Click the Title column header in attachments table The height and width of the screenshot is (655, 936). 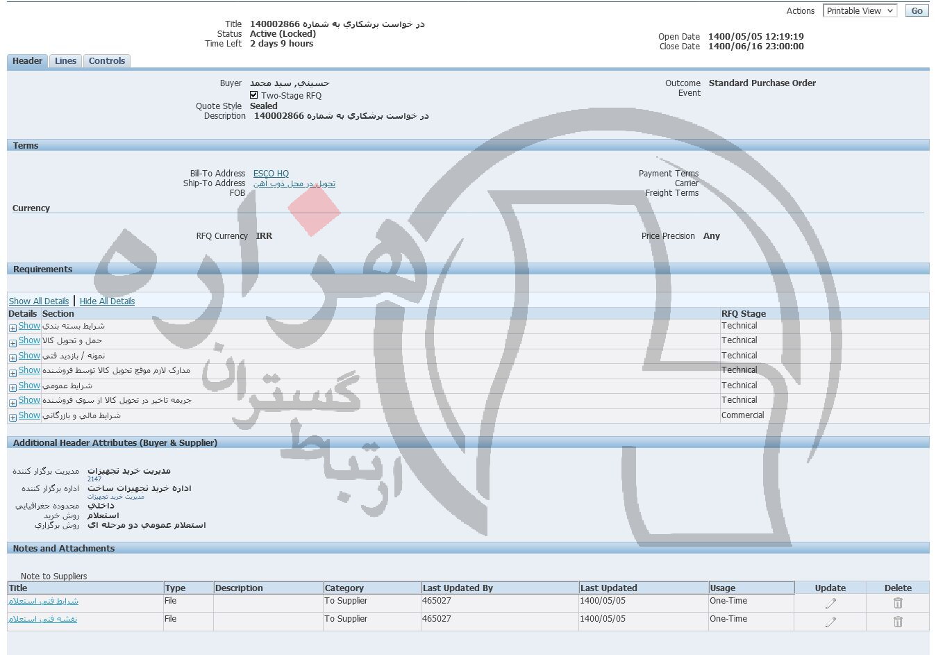pos(85,588)
